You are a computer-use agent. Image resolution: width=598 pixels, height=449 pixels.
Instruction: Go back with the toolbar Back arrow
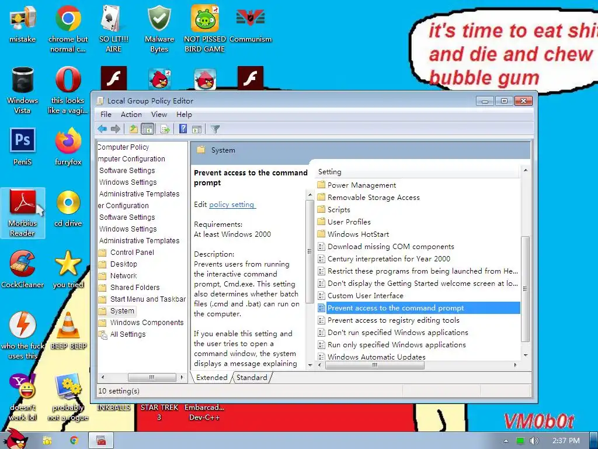pos(102,129)
